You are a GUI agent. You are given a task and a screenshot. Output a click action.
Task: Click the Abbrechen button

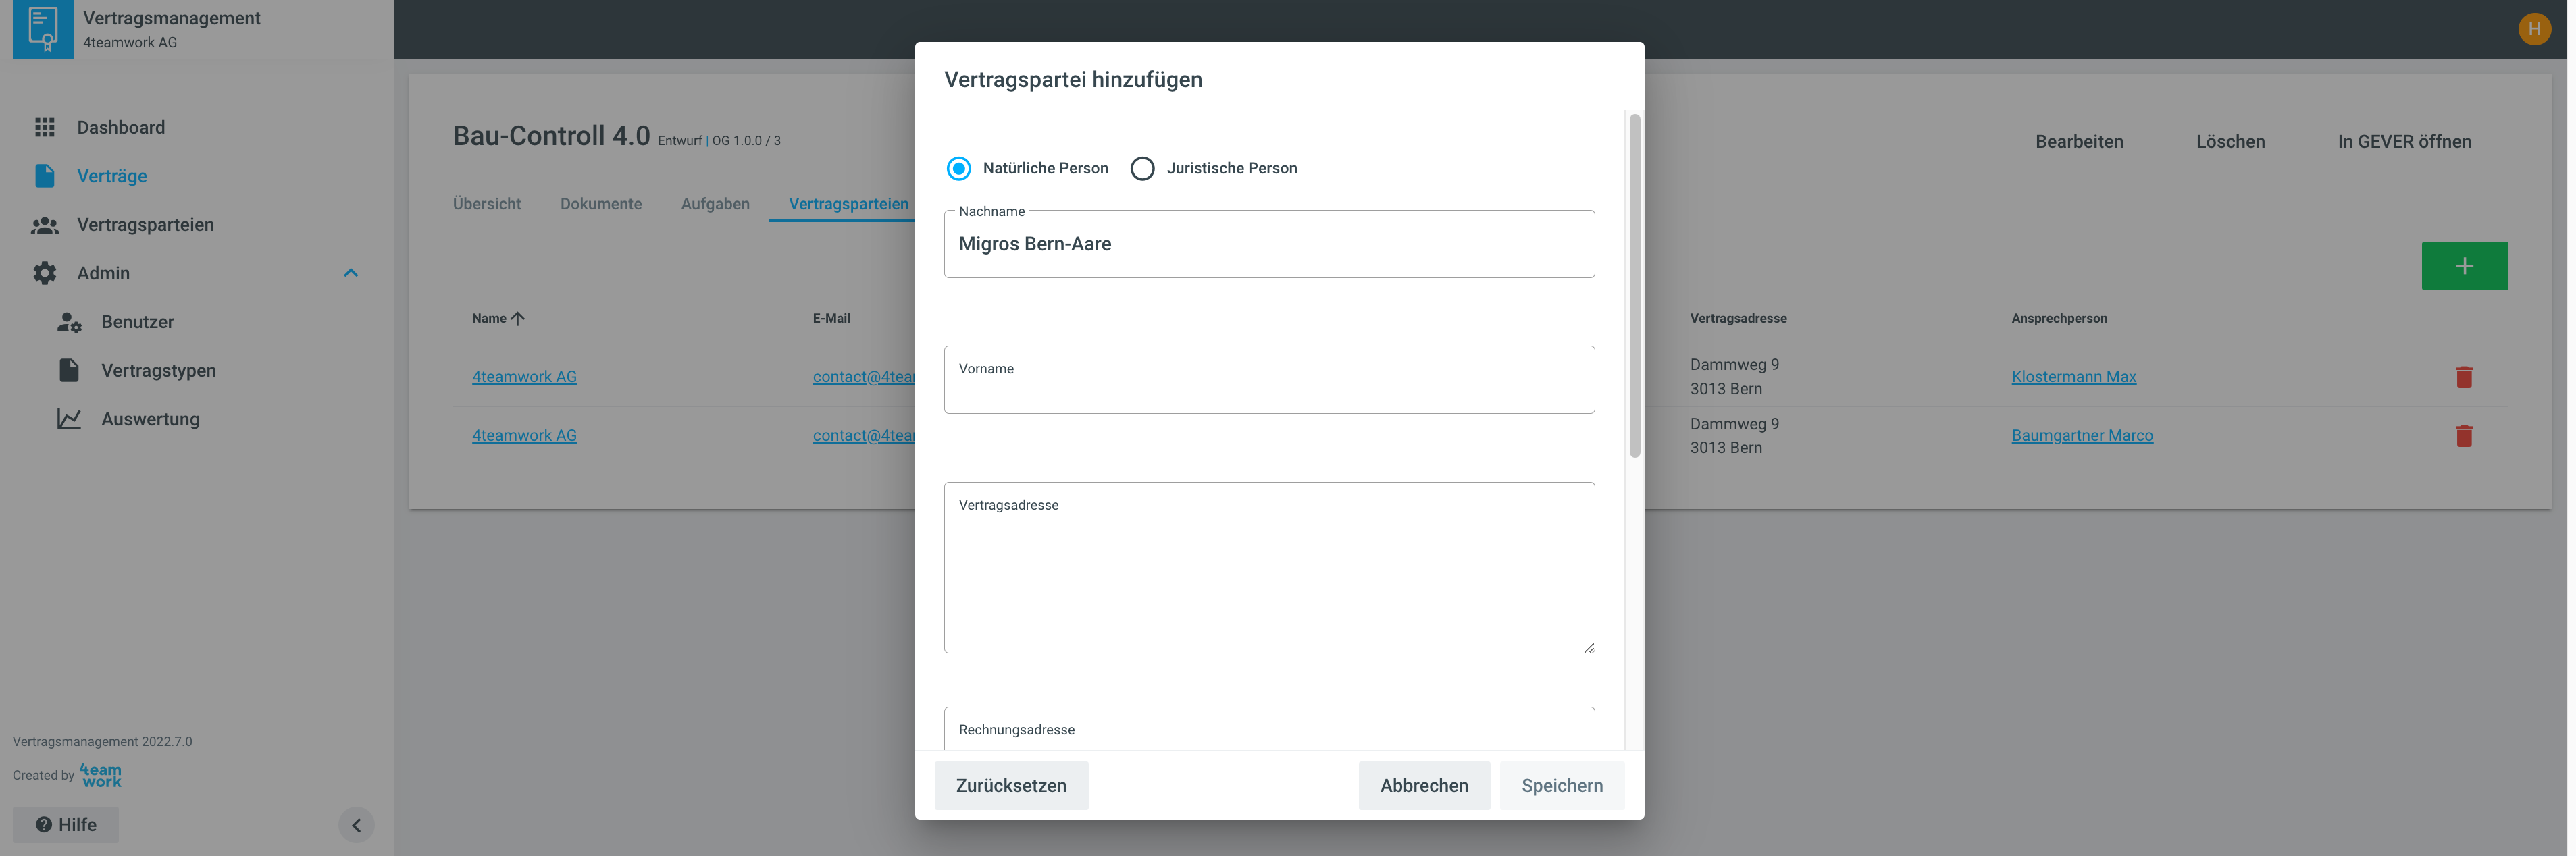click(1423, 785)
